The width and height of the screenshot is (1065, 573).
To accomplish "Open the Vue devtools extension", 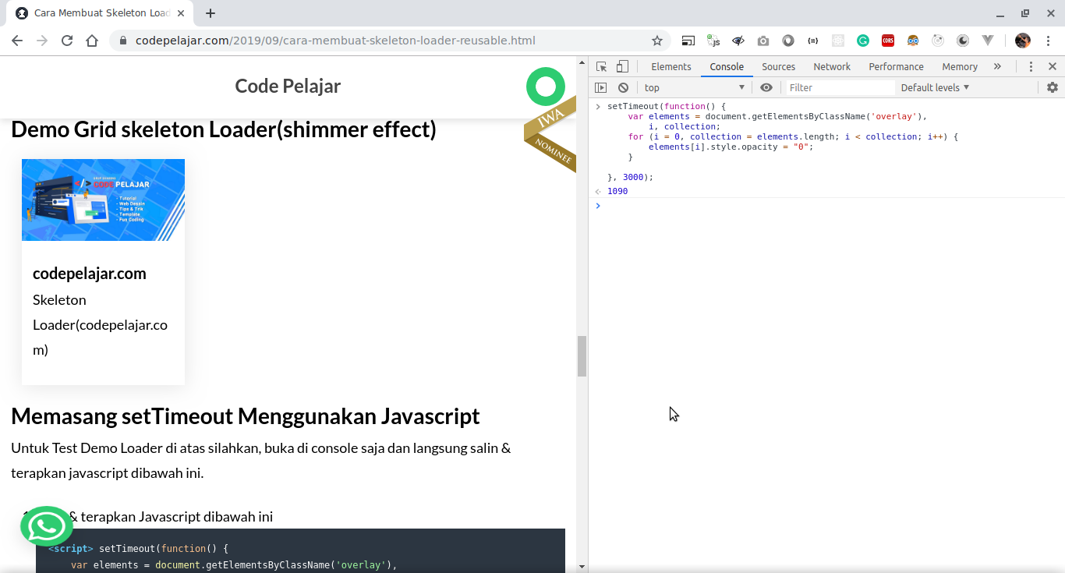I will 988,41.
